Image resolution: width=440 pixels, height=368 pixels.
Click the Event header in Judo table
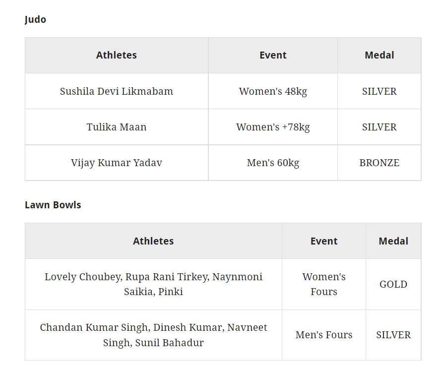point(273,55)
